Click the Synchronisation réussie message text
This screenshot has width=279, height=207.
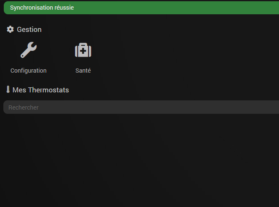pos(42,8)
